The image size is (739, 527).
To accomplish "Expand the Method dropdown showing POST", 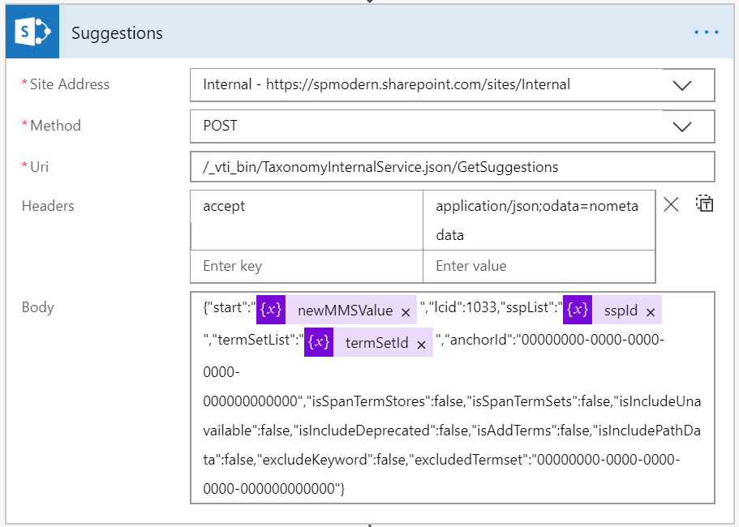I will pyautogui.click(x=681, y=126).
